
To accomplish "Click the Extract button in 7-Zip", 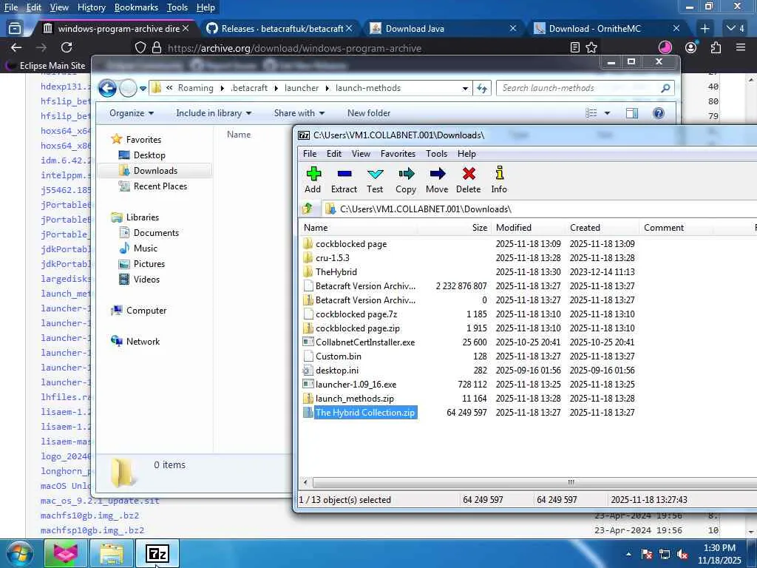I will coord(344,180).
